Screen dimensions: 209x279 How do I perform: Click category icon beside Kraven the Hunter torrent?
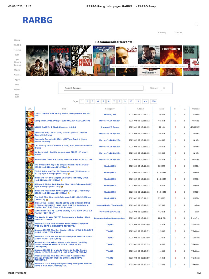(x=30, y=205)
